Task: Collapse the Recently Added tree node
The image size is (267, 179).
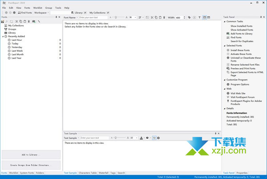Action: click(3, 36)
